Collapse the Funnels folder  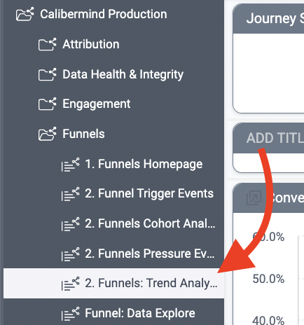pos(83,134)
